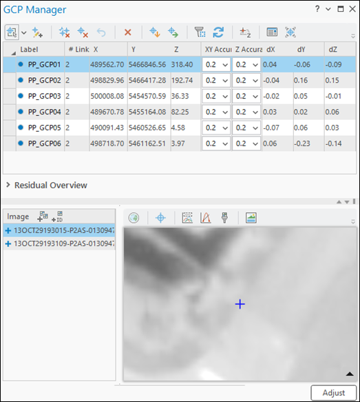Toggle the blue dot status of PP_GCP05
This screenshot has height=402, width=360.
pyautogui.click(x=21, y=128)
